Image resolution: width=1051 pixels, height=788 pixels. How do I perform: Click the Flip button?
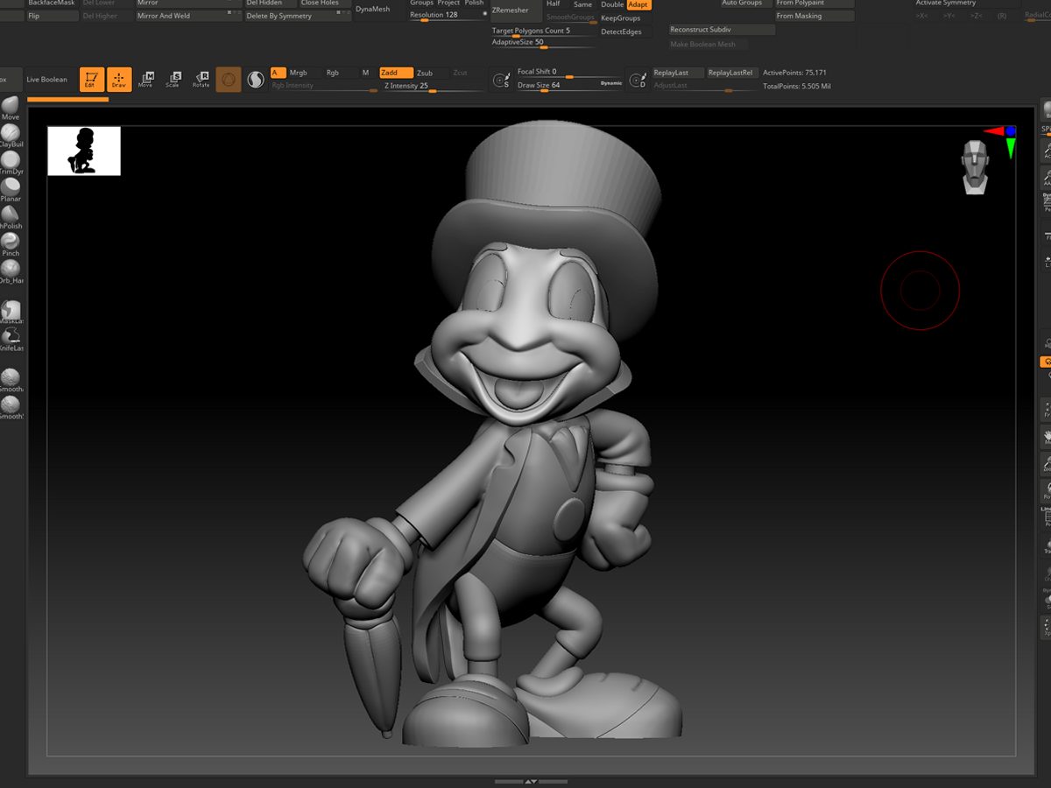pyautogui.click(x=52, y=16)
